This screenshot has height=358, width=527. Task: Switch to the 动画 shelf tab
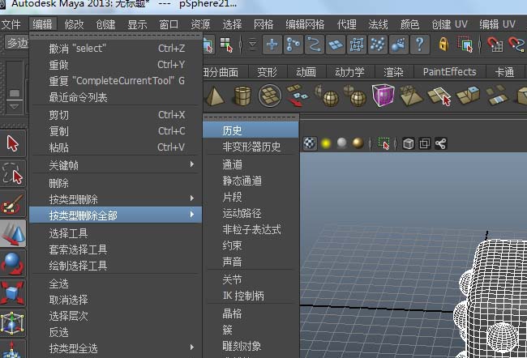tap(306, 72)
